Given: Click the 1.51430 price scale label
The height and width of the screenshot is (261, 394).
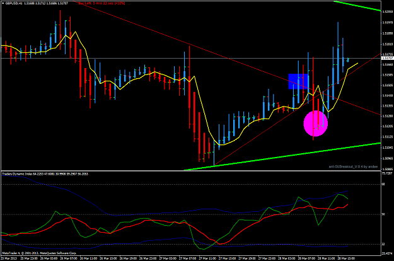Looking at the screenshot, I should pyautogui.click(x=388, y=95).
